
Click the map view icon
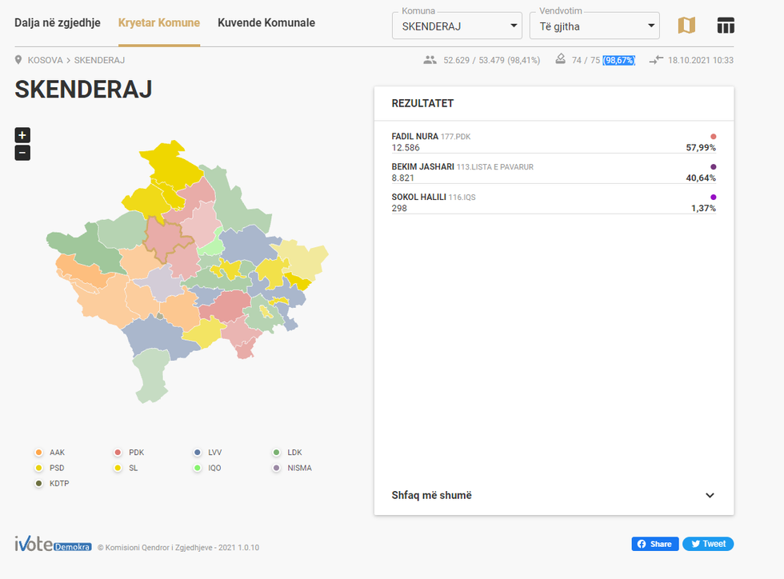[x=686, y=26]
